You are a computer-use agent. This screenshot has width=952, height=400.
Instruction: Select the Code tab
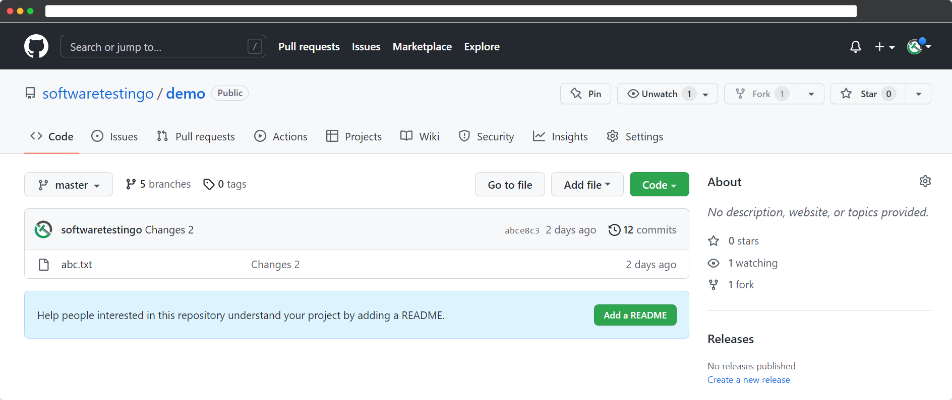[x=52, y=136]
